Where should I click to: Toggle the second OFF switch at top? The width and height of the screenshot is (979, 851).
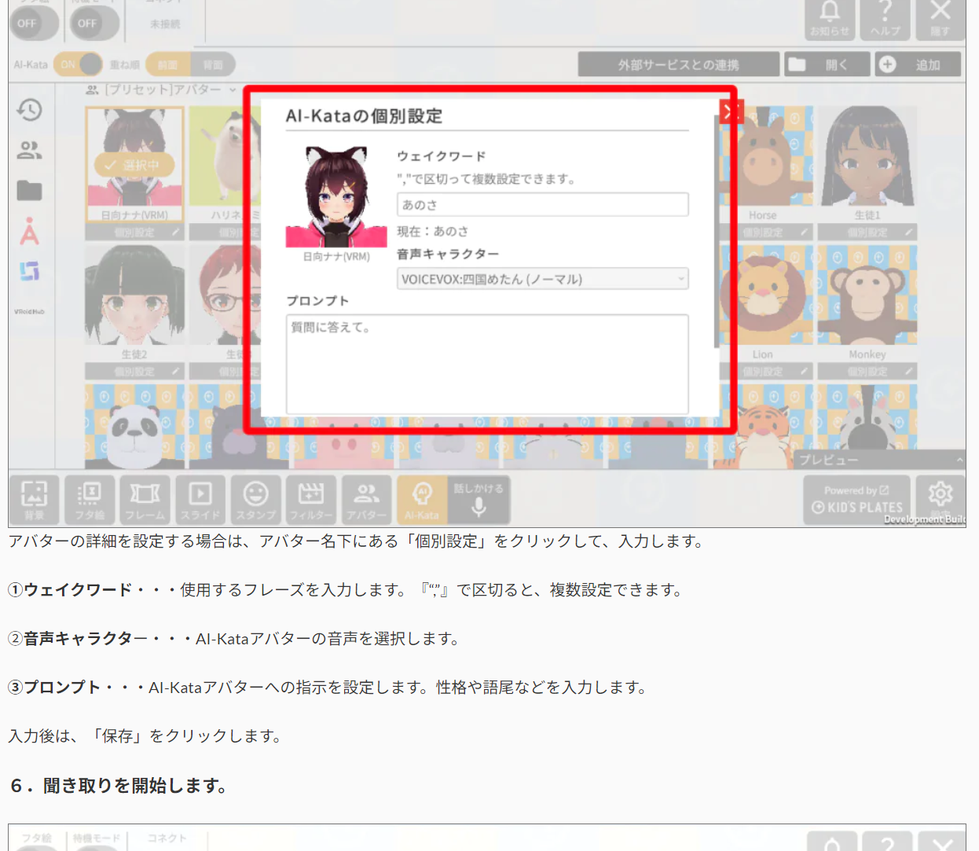pyautogui.click(x=94, y=23)
